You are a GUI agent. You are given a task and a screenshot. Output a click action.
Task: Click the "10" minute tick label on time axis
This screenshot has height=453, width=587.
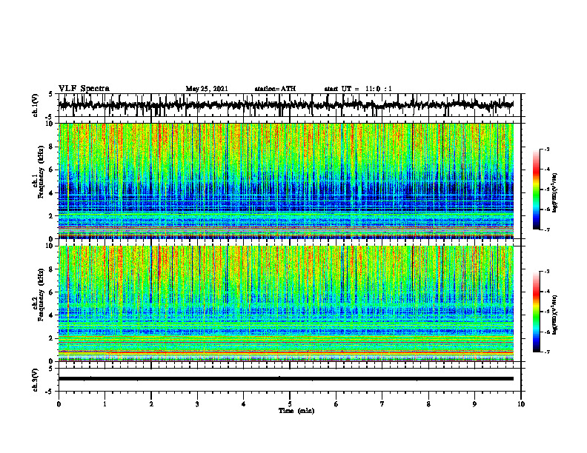(521, 404)
